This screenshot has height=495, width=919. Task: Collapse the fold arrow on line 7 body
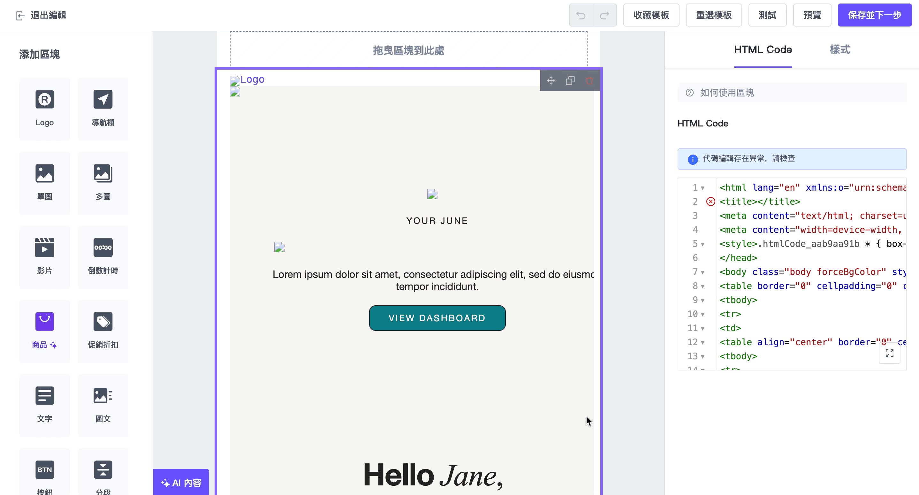coord(703,272)
